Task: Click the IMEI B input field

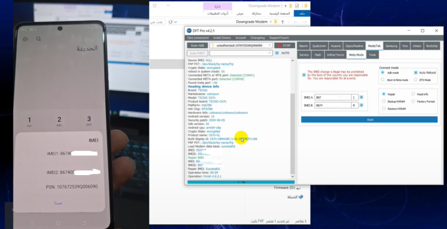Action: pos(333,106)
